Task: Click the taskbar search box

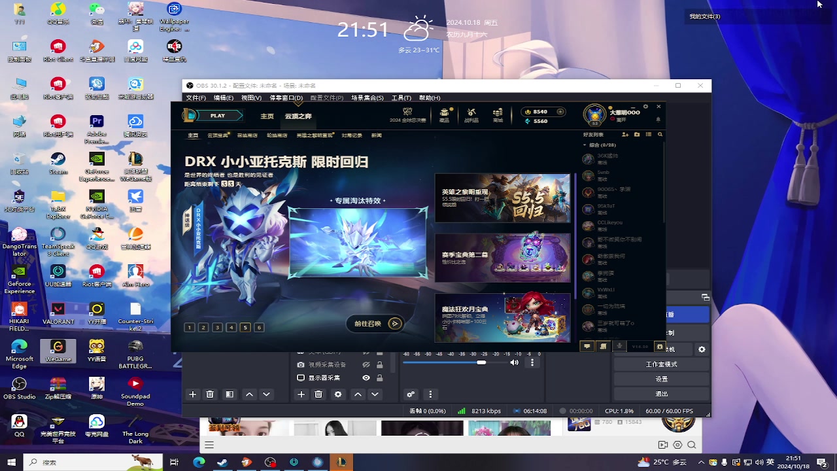Action: coord(93,462)
